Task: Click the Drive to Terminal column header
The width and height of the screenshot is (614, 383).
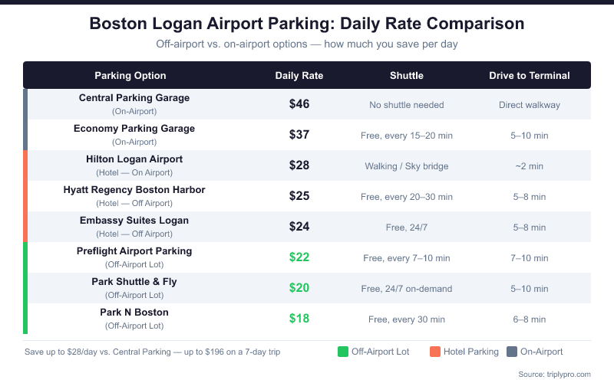Action: pyautogui.click(x=530, y=76)
